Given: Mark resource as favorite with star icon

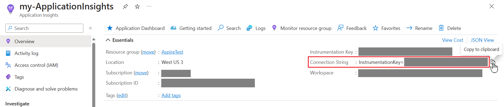Looking at the screenshot, I should pyautogui.click(x=137, y=6).
